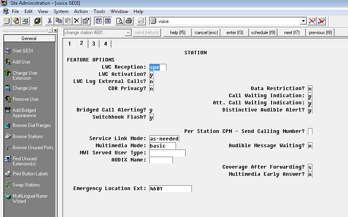Click the Browse Unused Ports icon
348x217 pixels.
8,148
